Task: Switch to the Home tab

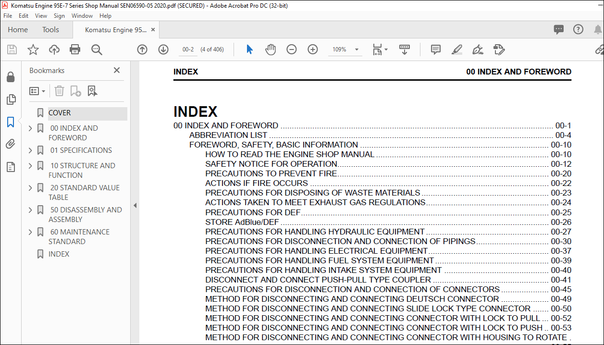Action: (x=18, y=29)
